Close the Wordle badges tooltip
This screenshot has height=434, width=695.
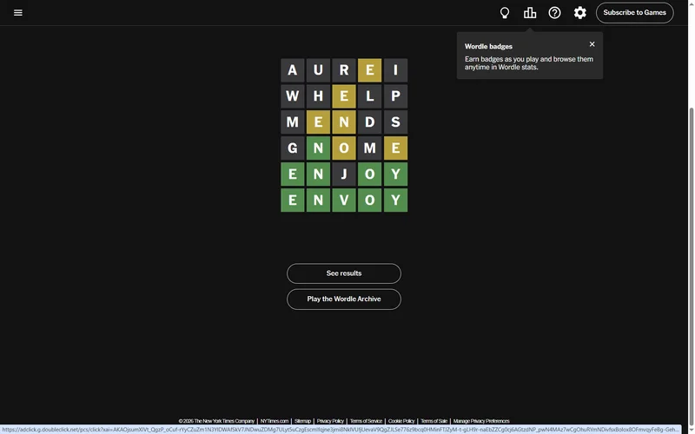pyautogui.click(x=592, y=44)
